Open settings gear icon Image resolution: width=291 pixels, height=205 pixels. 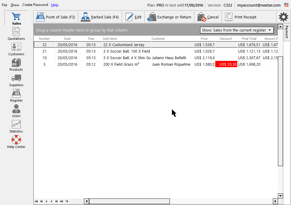click(283, 17)
